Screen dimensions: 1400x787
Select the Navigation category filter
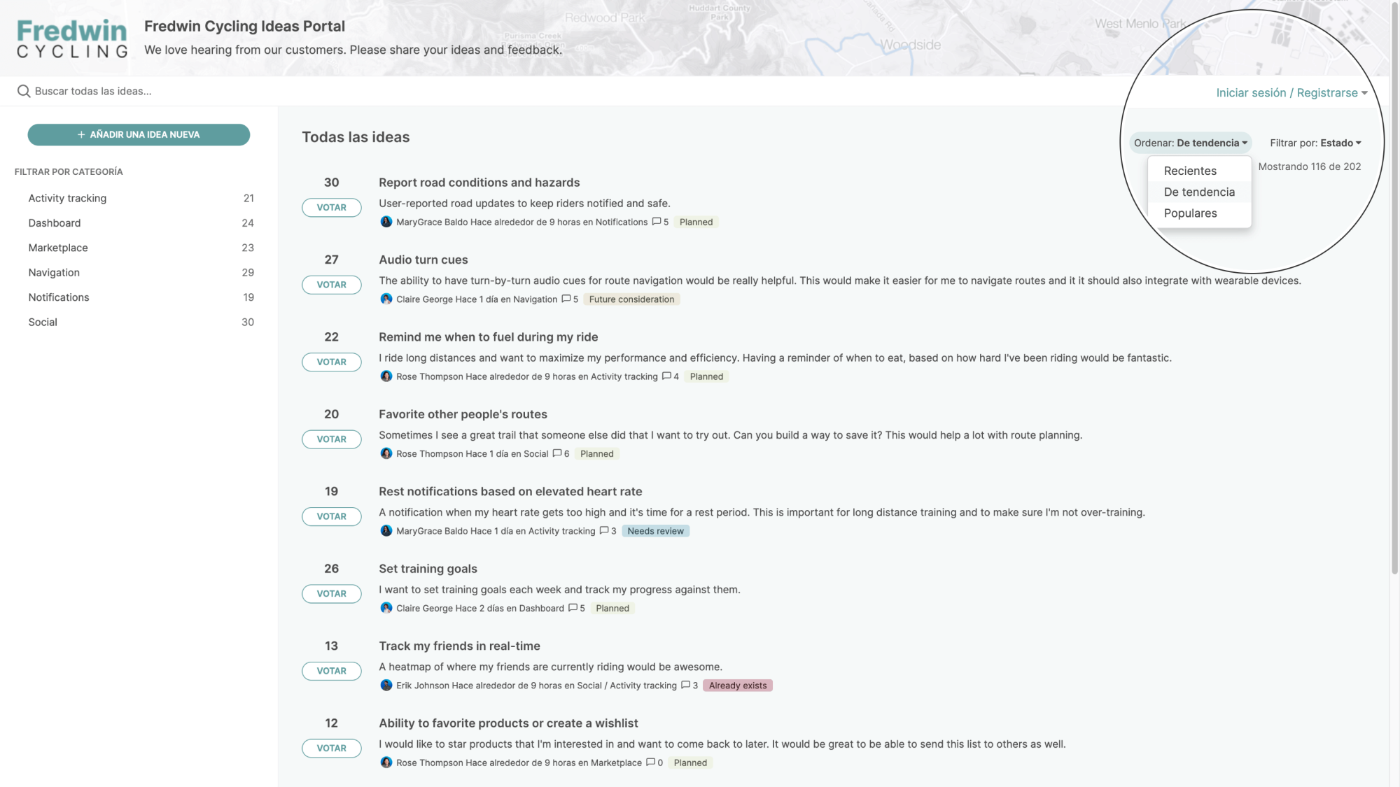(54, 272)
